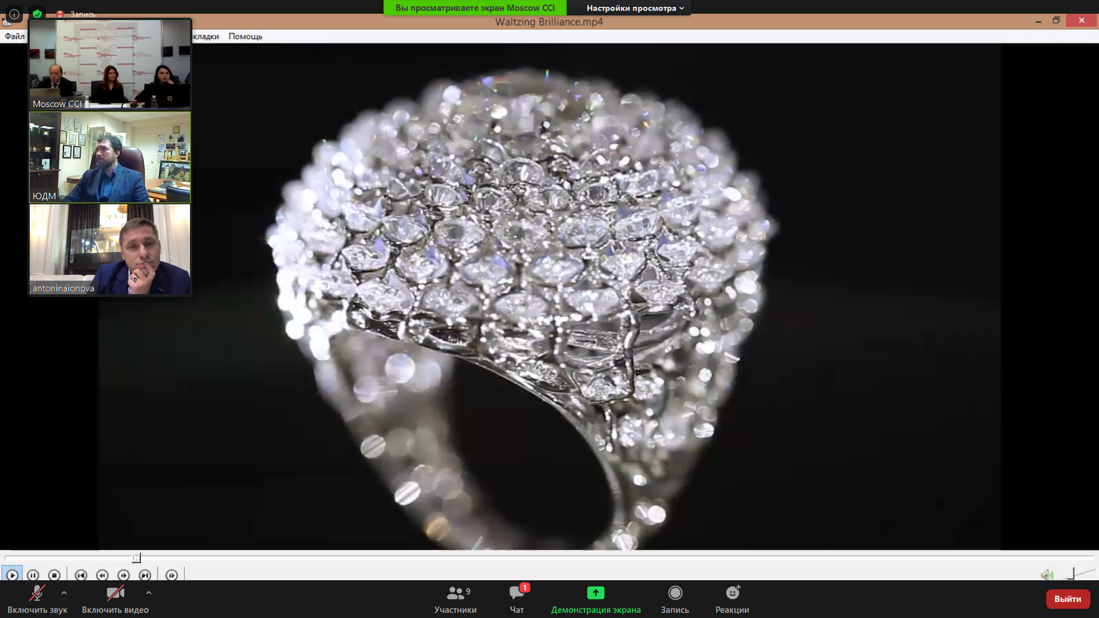Expand video options arrow beside camera
This screenshot has width=1099, height=618.
(x=149, y=593)
